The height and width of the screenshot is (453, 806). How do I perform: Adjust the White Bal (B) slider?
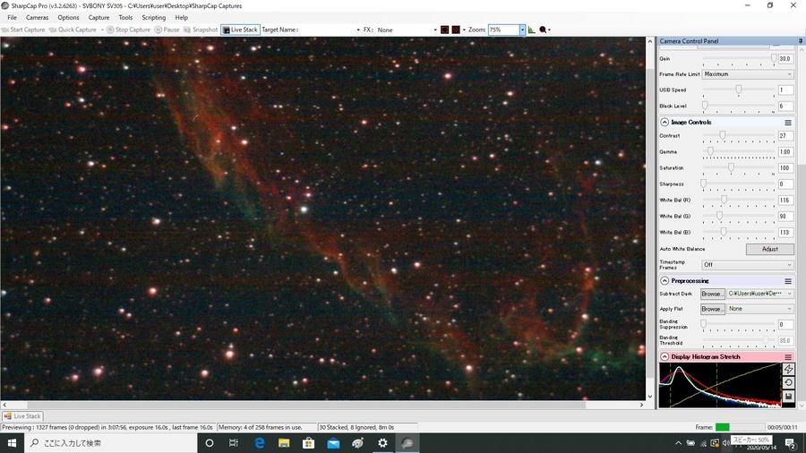[739, 233]
